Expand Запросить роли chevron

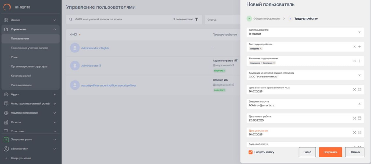pos(54,140)
